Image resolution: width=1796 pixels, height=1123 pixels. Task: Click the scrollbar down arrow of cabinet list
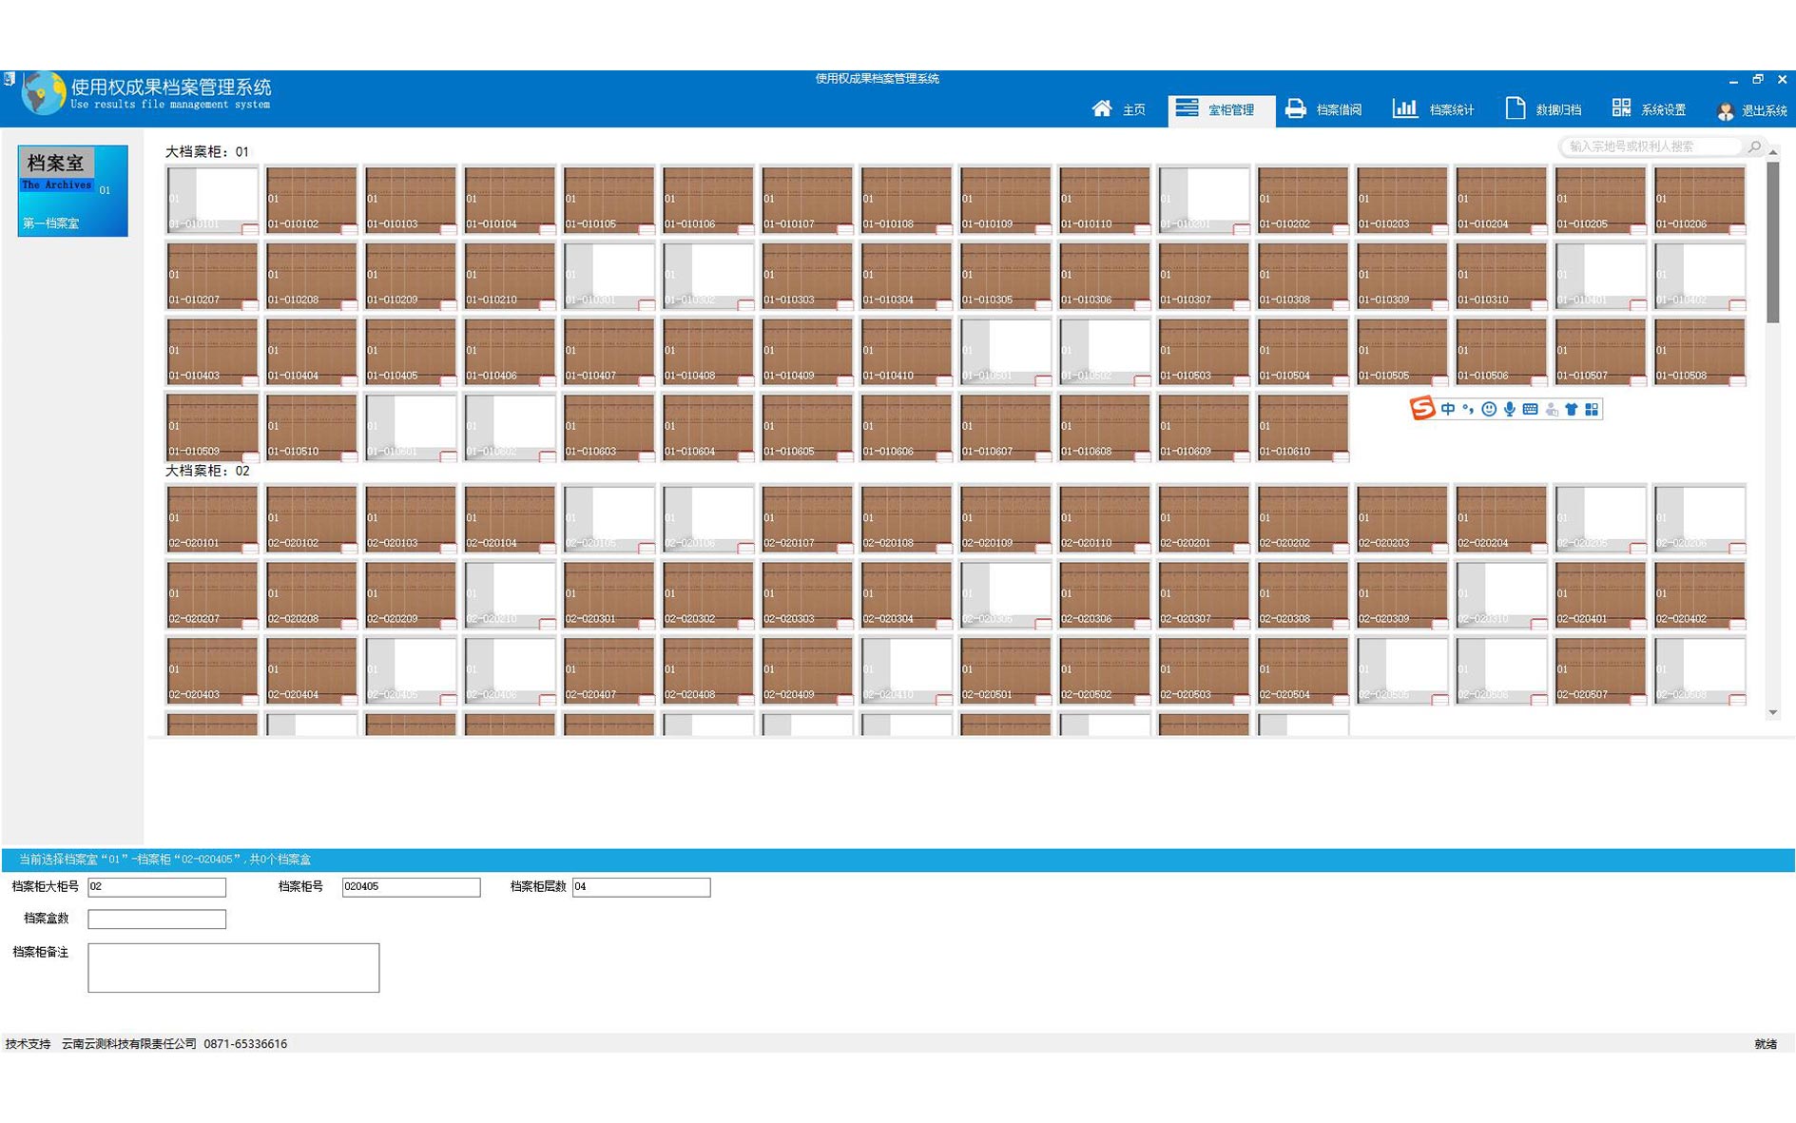[1772, 712]
